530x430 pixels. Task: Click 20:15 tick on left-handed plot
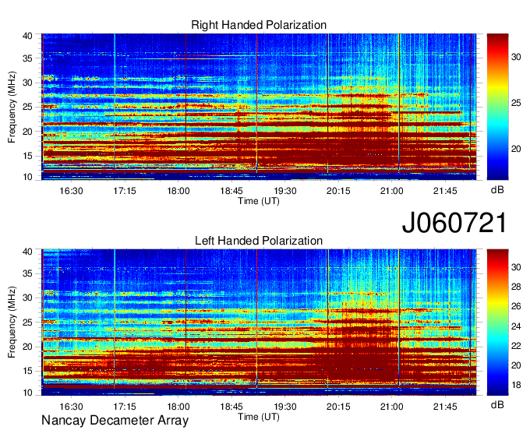pyautogui.click(x=338, y=407)
